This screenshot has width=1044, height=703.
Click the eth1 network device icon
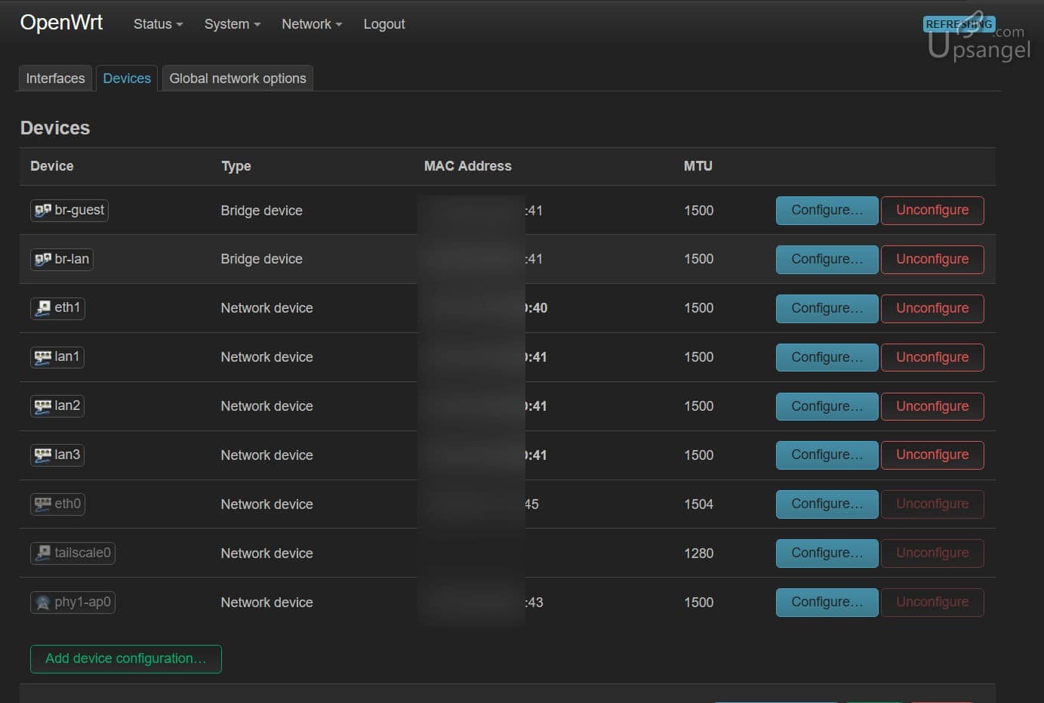43,308
